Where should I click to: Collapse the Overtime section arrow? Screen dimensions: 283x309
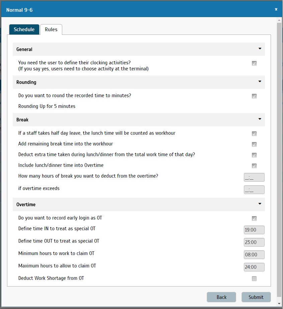click(260, 204)
